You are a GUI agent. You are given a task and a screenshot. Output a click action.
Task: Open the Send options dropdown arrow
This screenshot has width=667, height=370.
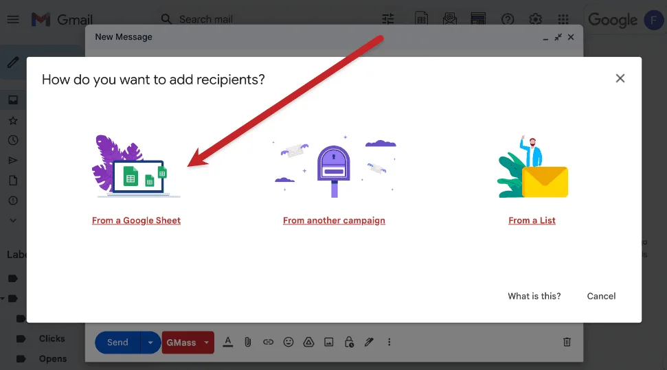coord(150,342)
